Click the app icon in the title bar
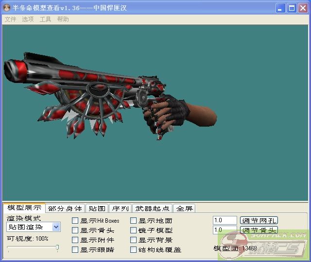 tap(7, 8)
